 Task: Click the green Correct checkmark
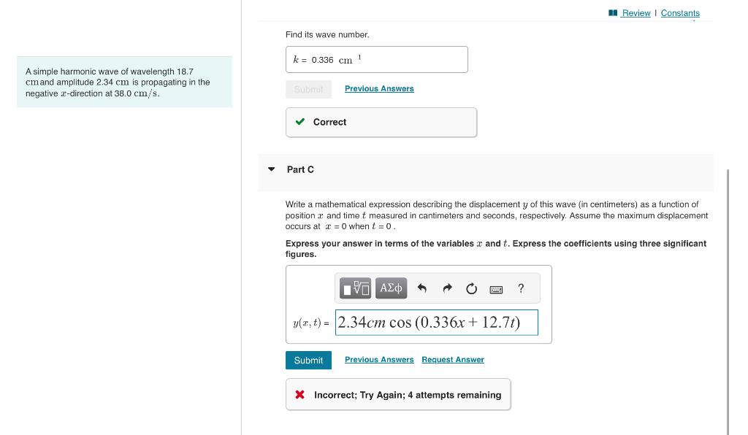[x=299, y=122]
